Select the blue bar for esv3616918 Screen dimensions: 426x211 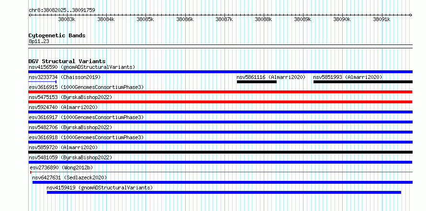[220, 142]
